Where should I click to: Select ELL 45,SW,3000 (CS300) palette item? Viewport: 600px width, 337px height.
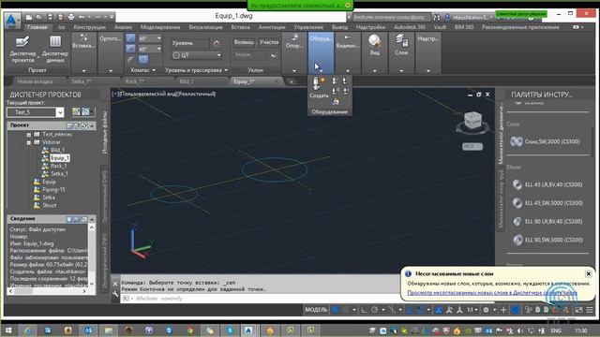547,203
